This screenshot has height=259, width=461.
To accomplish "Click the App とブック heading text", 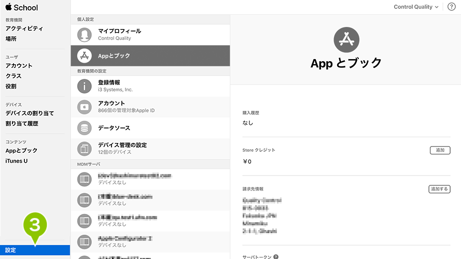I will tap(346, 63).
